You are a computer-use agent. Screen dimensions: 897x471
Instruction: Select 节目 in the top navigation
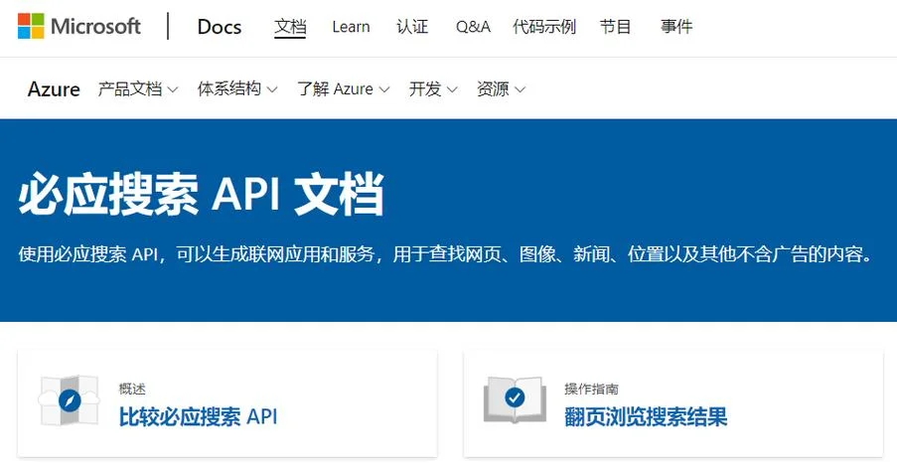tap(615, 26)
